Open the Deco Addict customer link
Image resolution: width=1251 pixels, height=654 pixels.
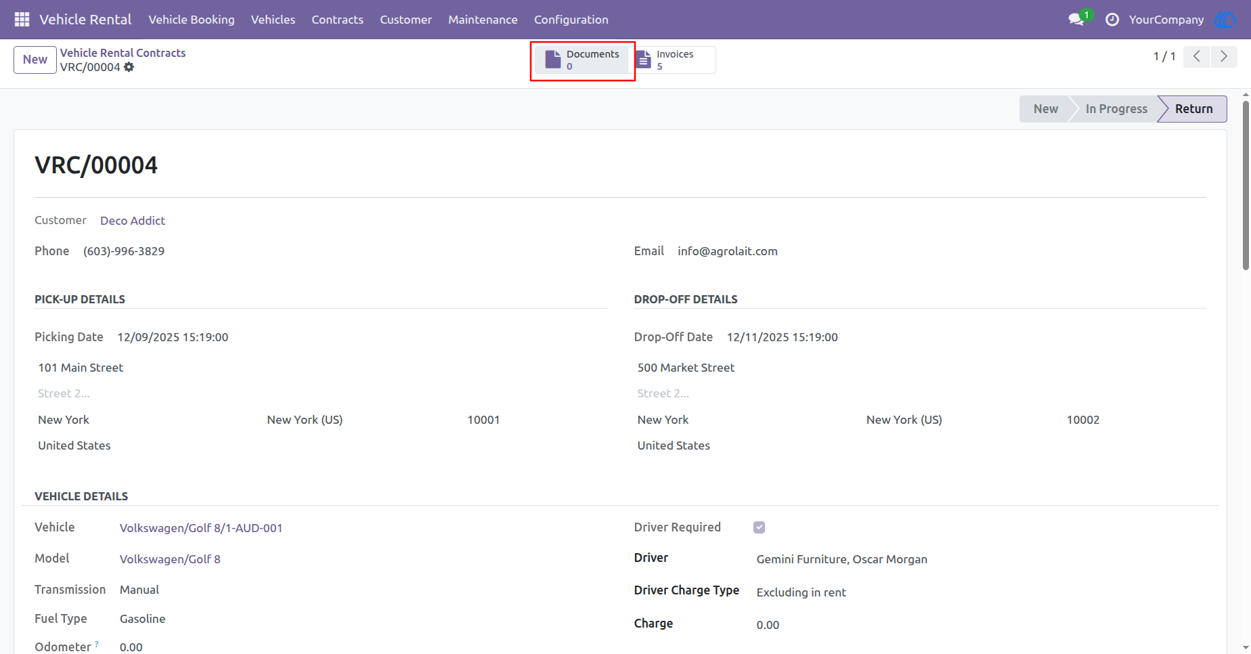pos(133,221)
